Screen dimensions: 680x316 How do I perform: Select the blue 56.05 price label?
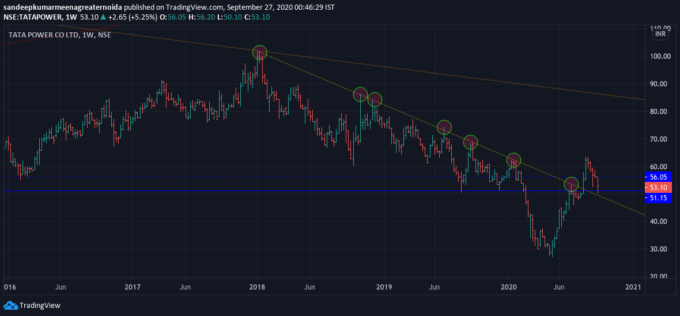pos(658,177)
